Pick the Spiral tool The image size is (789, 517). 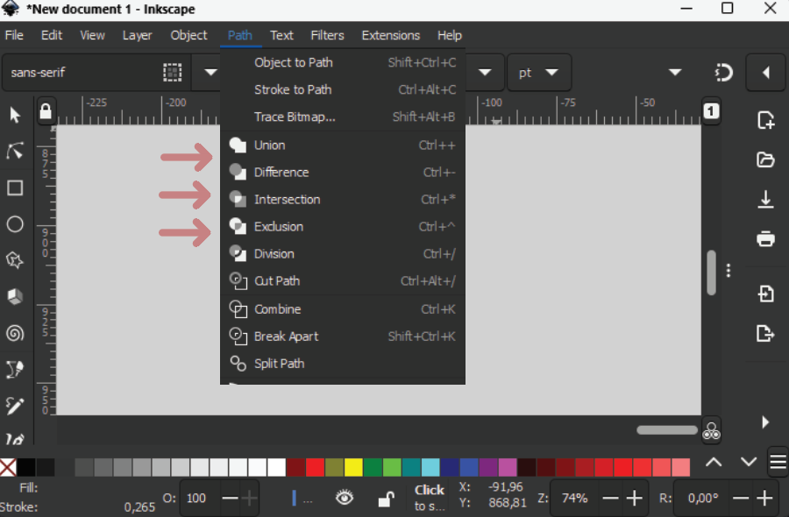(x=15, y=333)
